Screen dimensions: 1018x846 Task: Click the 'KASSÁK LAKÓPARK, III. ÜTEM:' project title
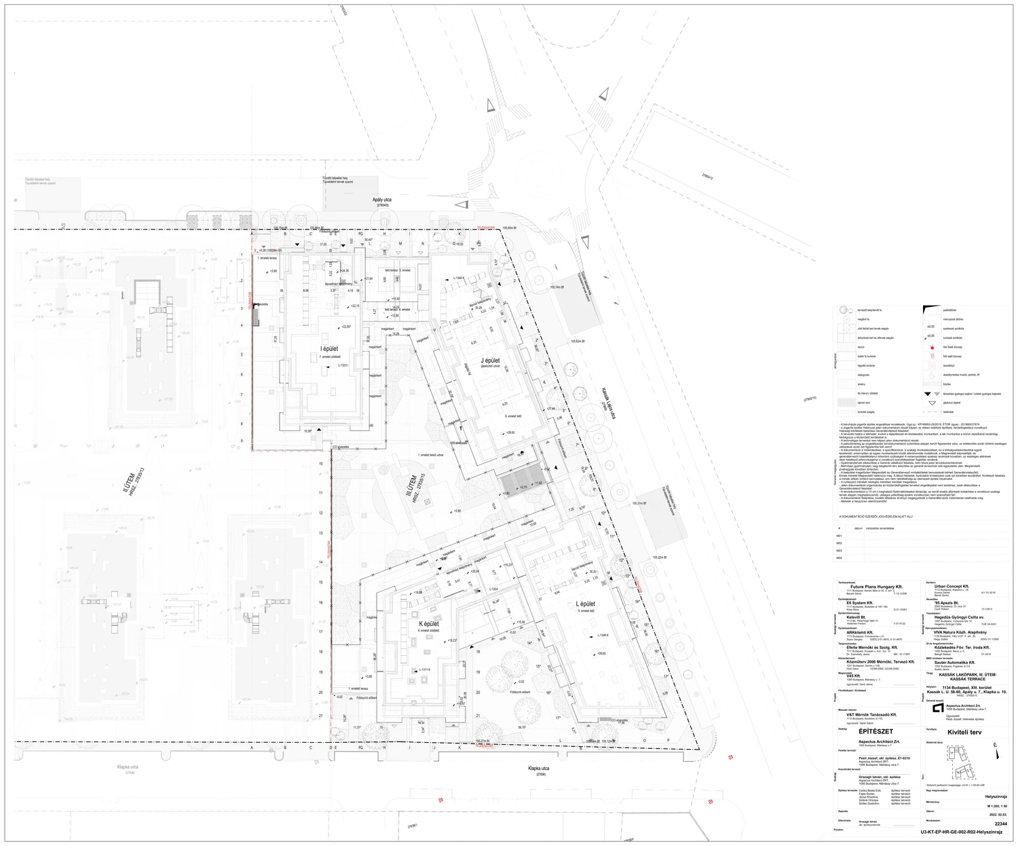tap(967, 674)
